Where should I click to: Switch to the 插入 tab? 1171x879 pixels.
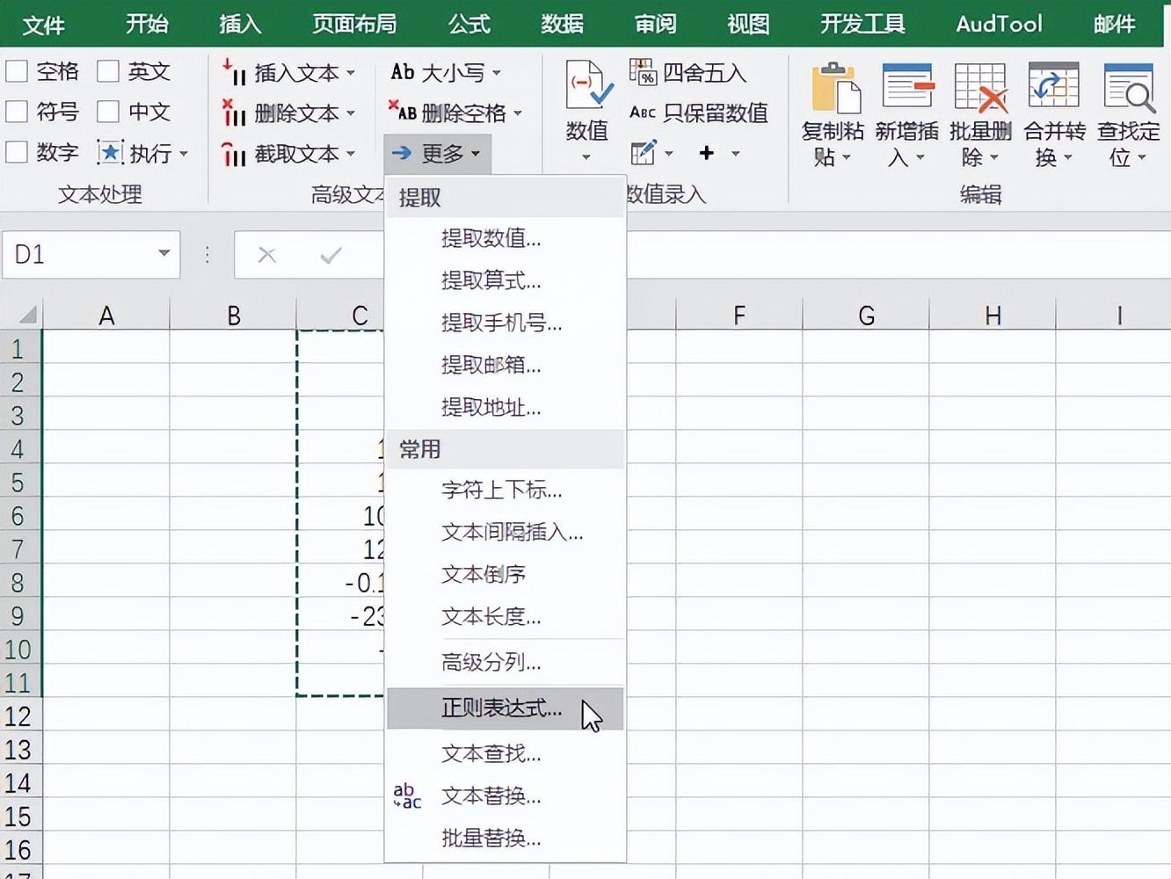[x=240, y=24]
